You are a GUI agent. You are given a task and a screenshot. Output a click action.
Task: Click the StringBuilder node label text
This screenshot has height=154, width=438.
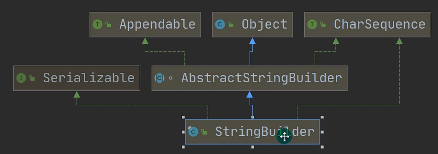[x=265, y=132]
